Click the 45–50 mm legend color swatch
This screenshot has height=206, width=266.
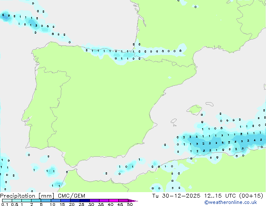click(123, 201)
